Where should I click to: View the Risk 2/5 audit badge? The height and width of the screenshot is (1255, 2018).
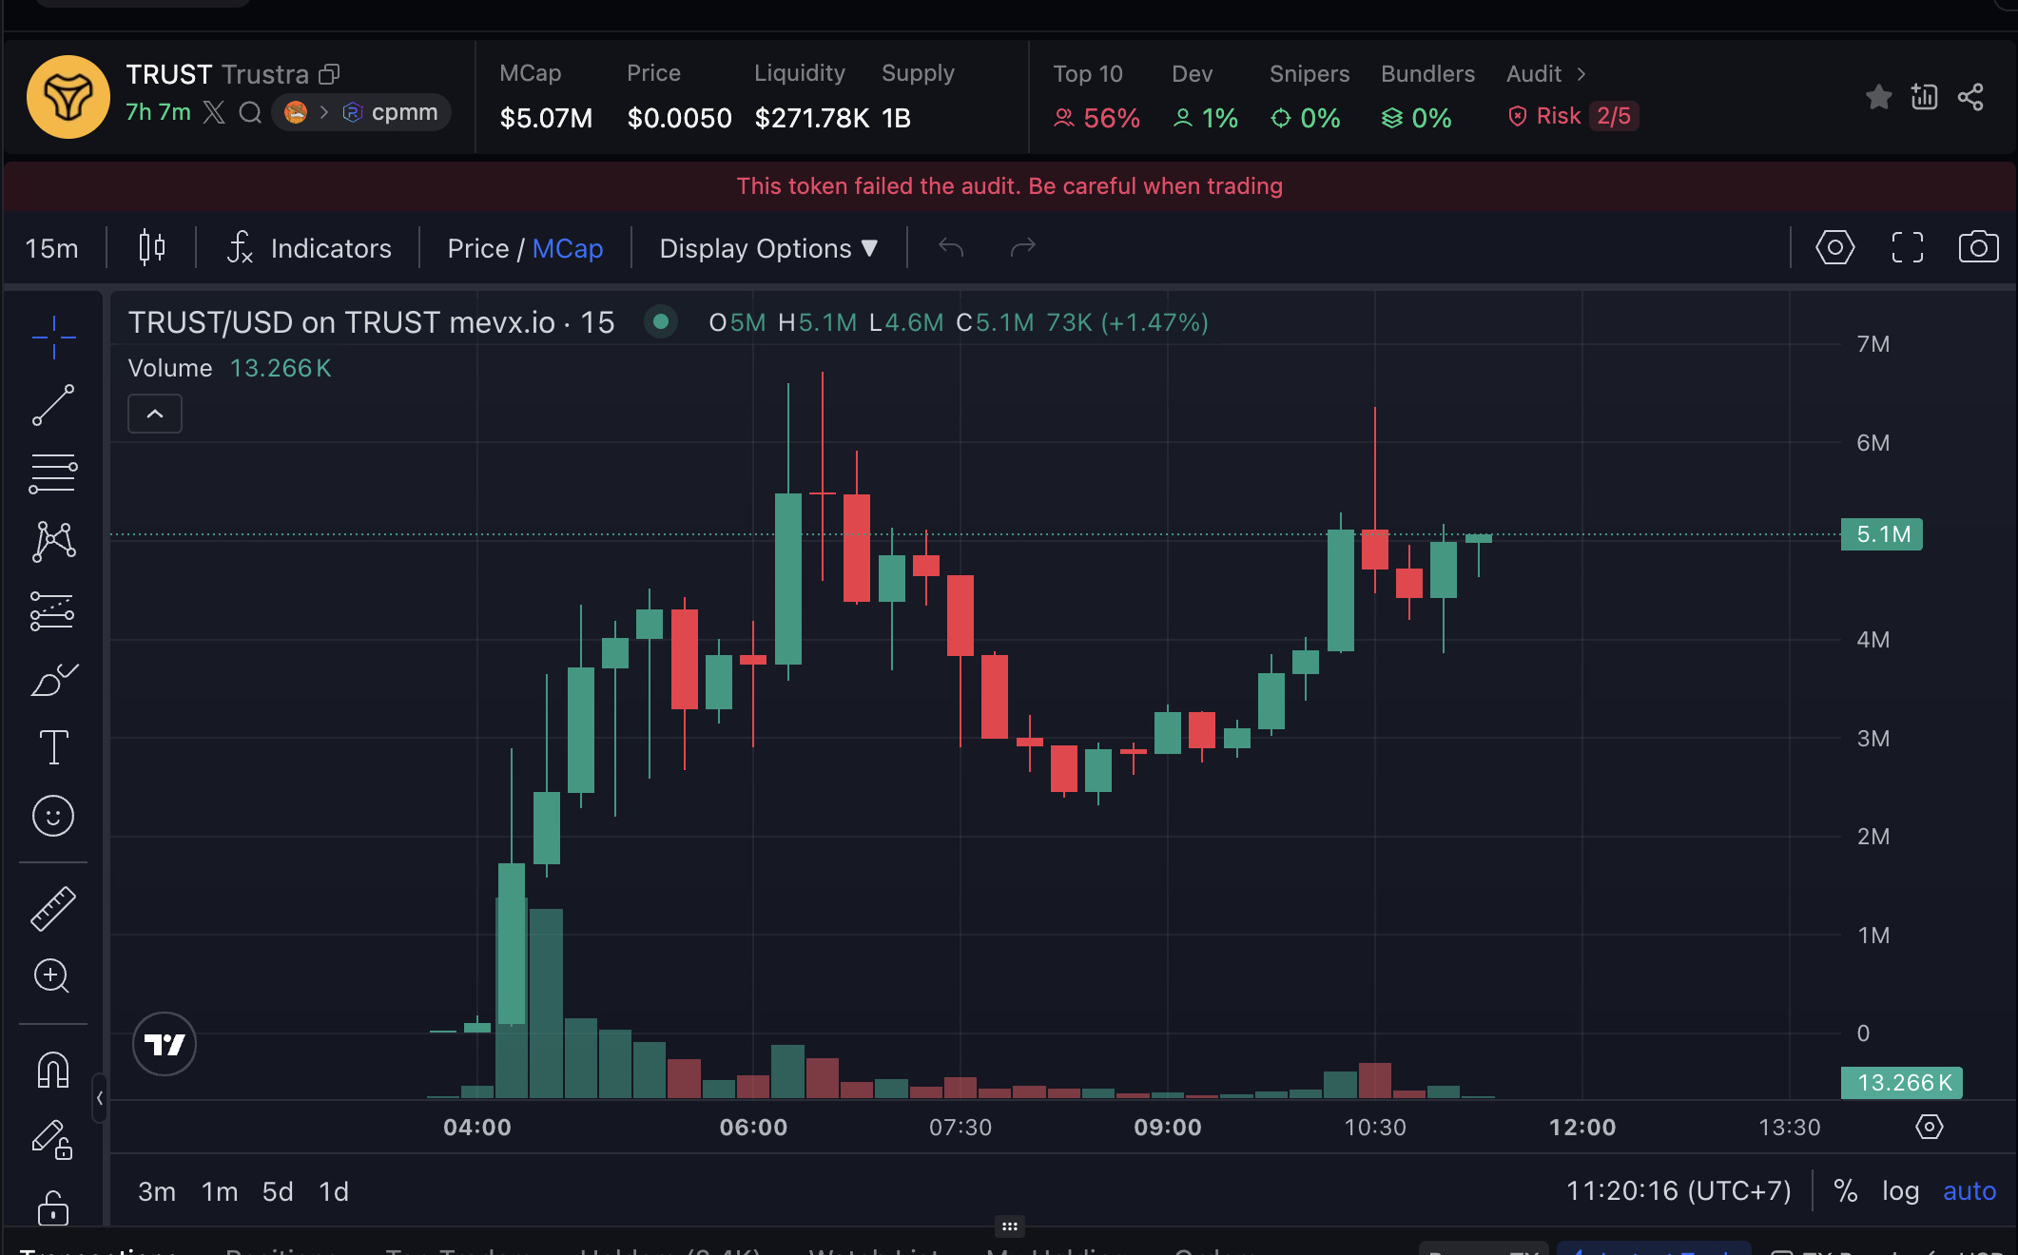pyautogui.click(x=1573, y=116)
